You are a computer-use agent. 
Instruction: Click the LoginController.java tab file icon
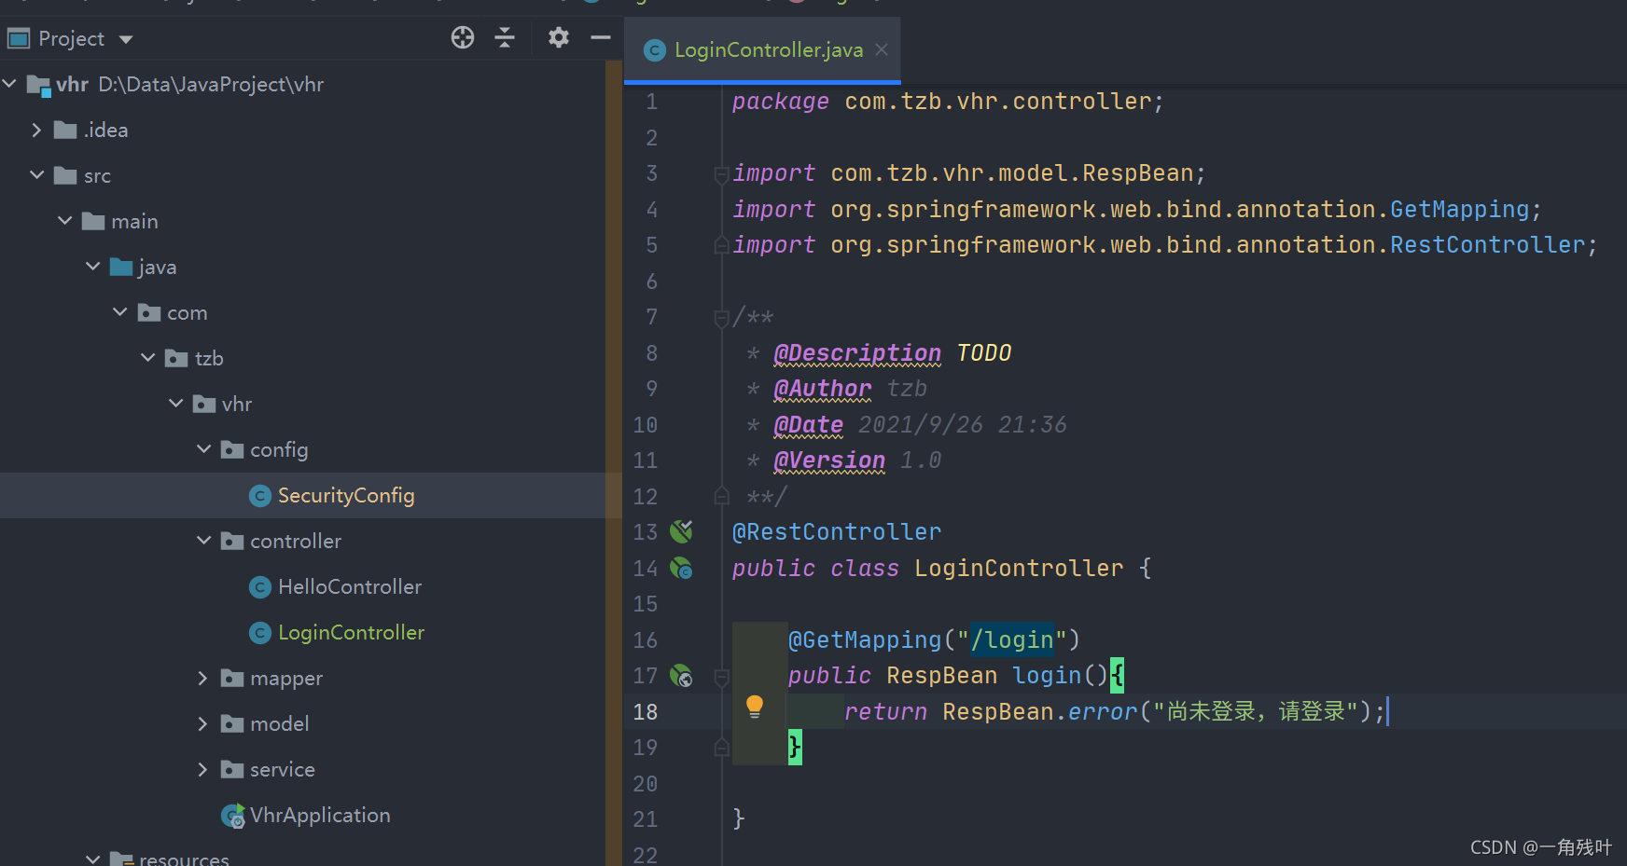point(656,50)
